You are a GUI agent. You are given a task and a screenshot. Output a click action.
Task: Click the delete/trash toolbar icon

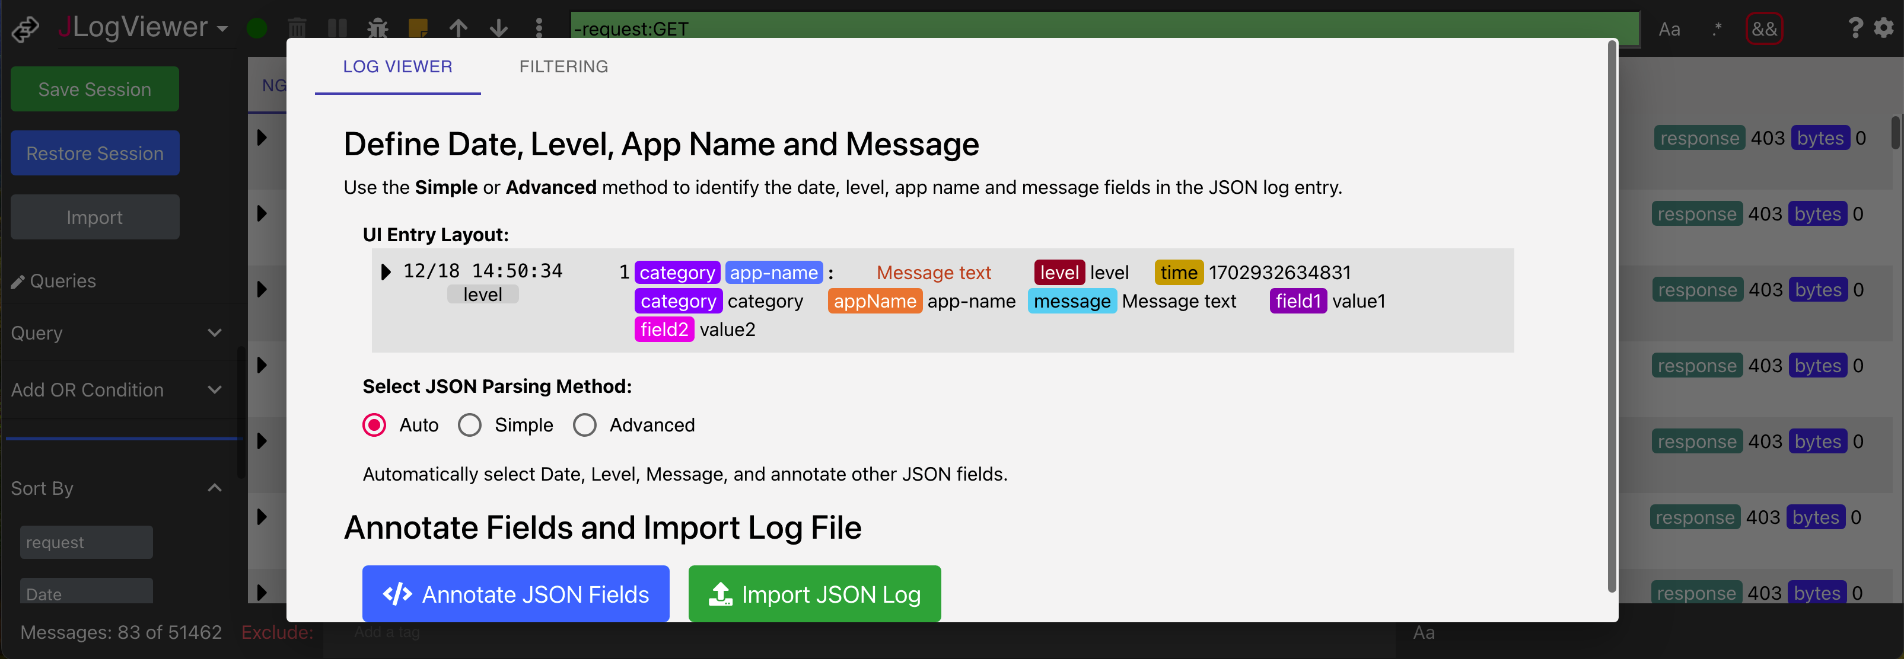(297, 27)
